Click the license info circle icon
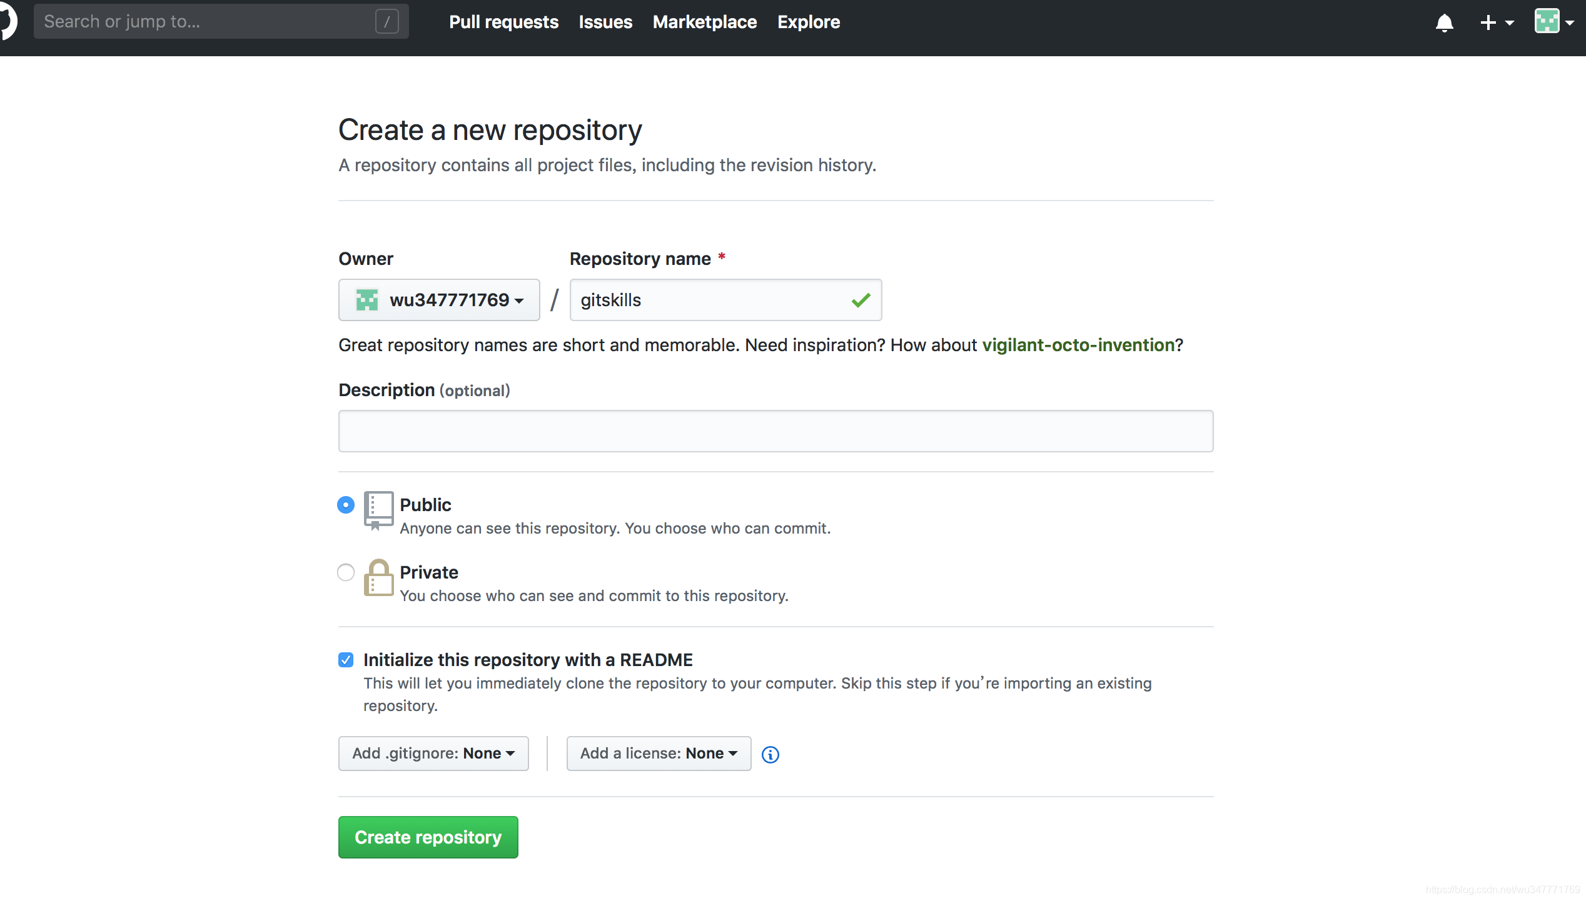Viewport: 1586px width, 901px height. point(769,753)
